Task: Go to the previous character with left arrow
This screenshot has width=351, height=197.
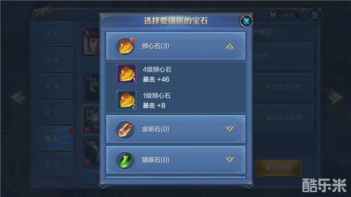Action: click(19, 97)
